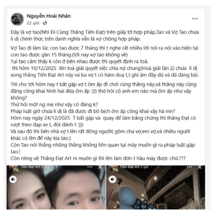Toggle sound on the right story image
This screenshot has height=211, width=211.
(113, 179)
